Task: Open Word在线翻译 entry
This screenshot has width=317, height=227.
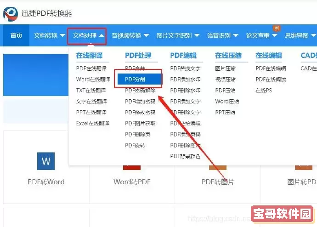Action: tap(93, 79)
